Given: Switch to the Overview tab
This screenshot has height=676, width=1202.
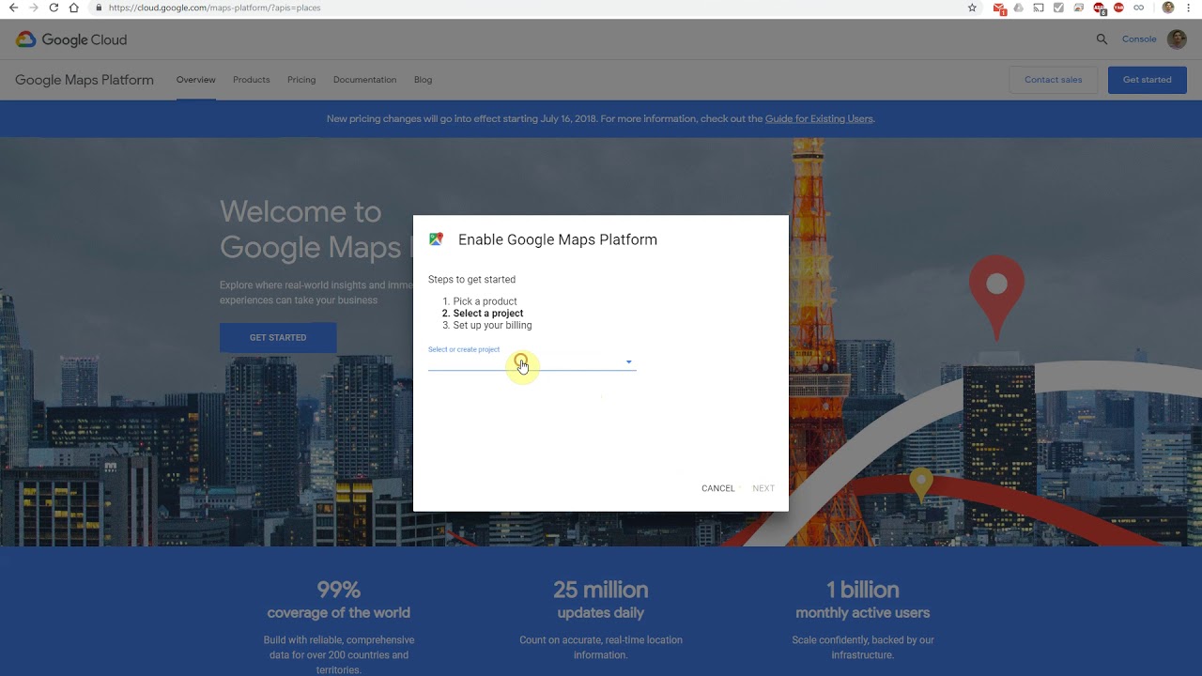Looking at the screenshot, I should tap(195, 80).
